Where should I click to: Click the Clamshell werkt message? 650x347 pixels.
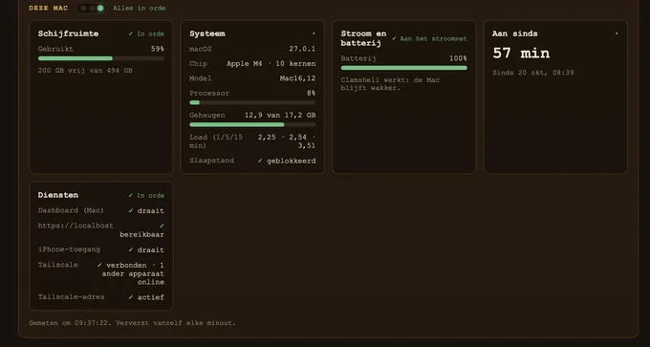[391, 84]
